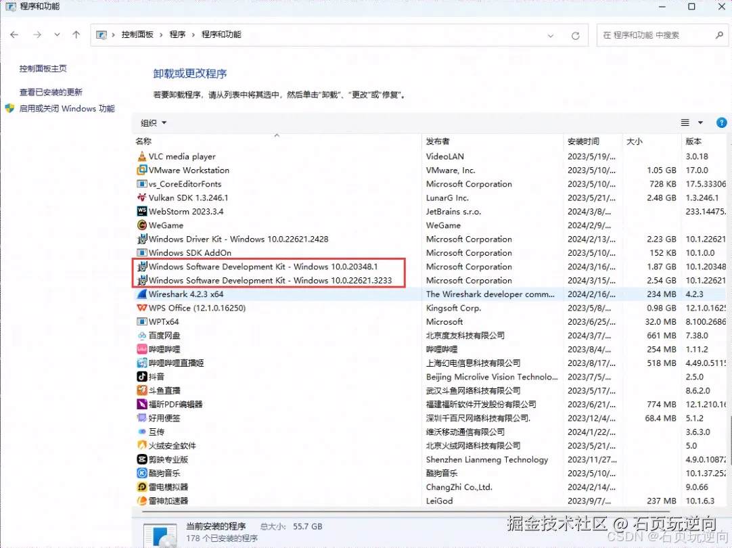Select the vs_CoreEditorFonts row

[x=430, y=184]
